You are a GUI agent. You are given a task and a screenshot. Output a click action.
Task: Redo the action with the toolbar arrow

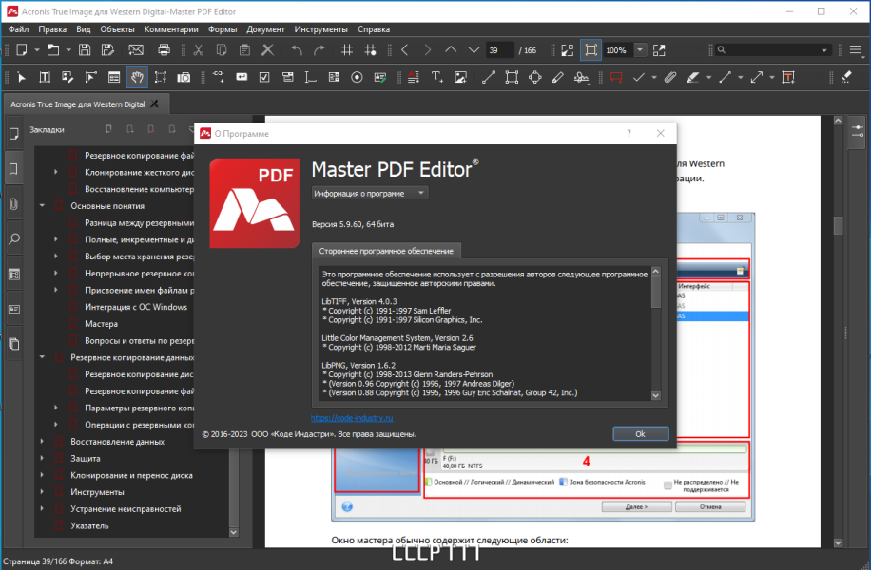click(319, 50)
